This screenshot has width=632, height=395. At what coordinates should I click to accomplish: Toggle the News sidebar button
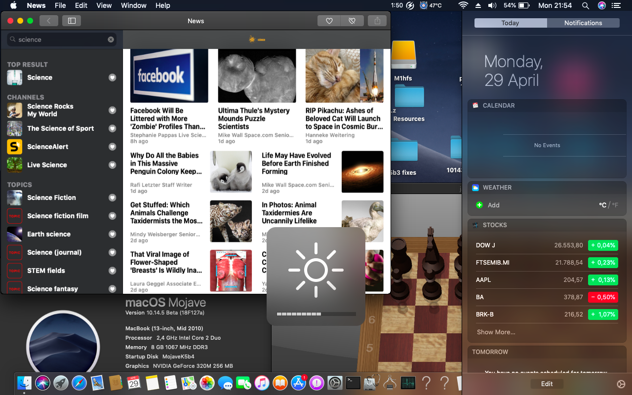click(x=72, y=21)
